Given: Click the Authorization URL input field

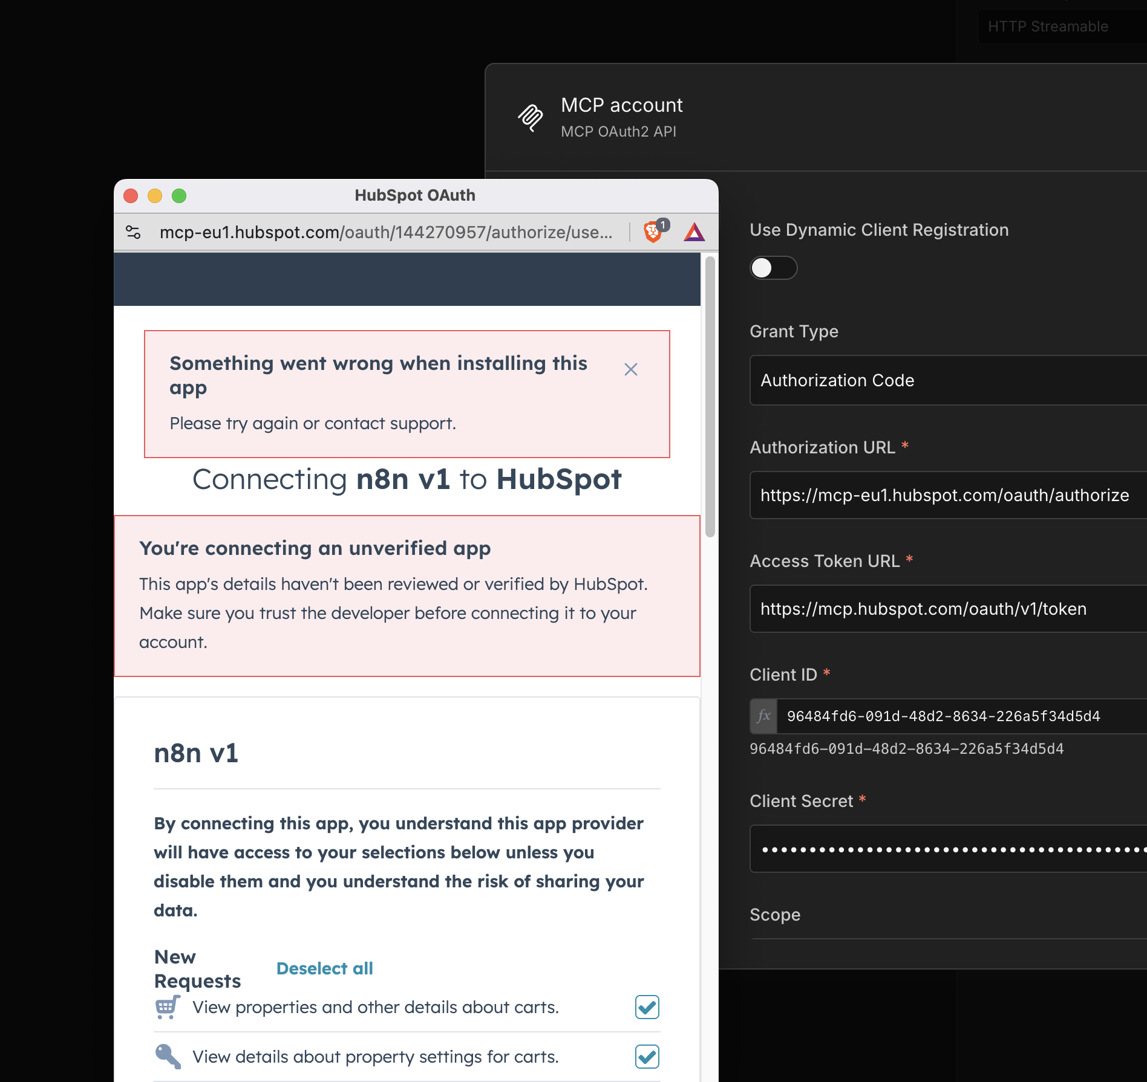Looking at the screenshot, I should [949, 495].
